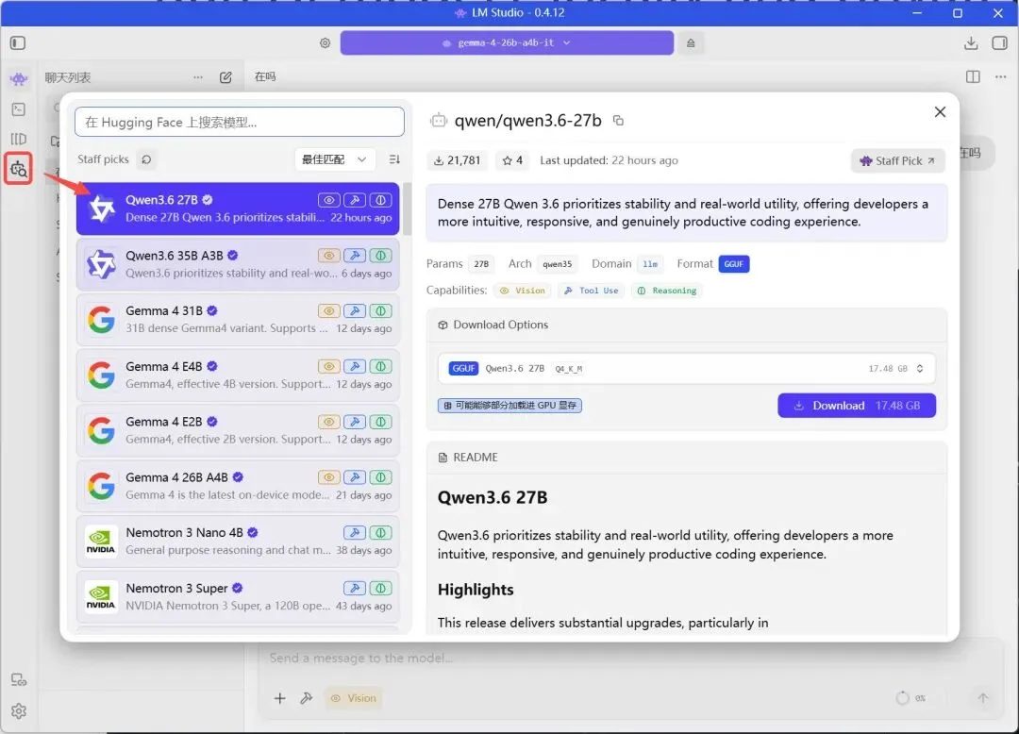
Task: Toggle tool-use icon on the Gemma 4 E2B row
Action: click(355, 423)
